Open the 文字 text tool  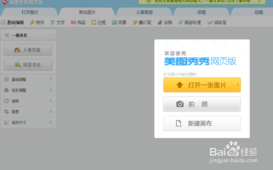[x=58, y=22]
